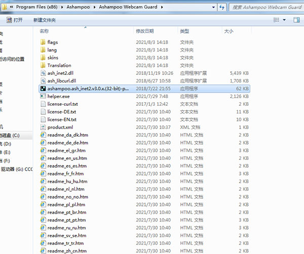Click the readme_zh_cn.htm browser icon
The height and width of the screenshot is (254, 304).
coord(43,251)
